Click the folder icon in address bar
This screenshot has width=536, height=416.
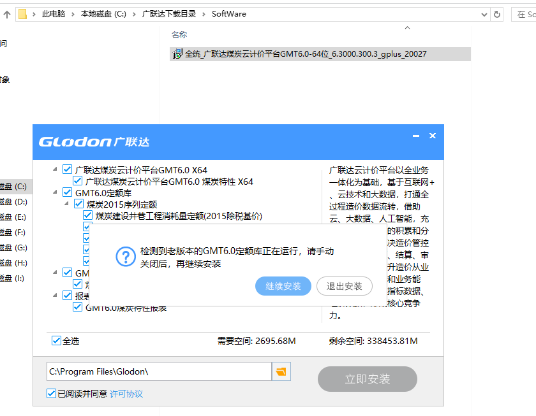22,14
